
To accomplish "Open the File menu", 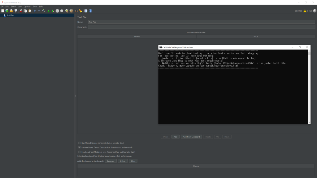I will [x=2, y=6].
